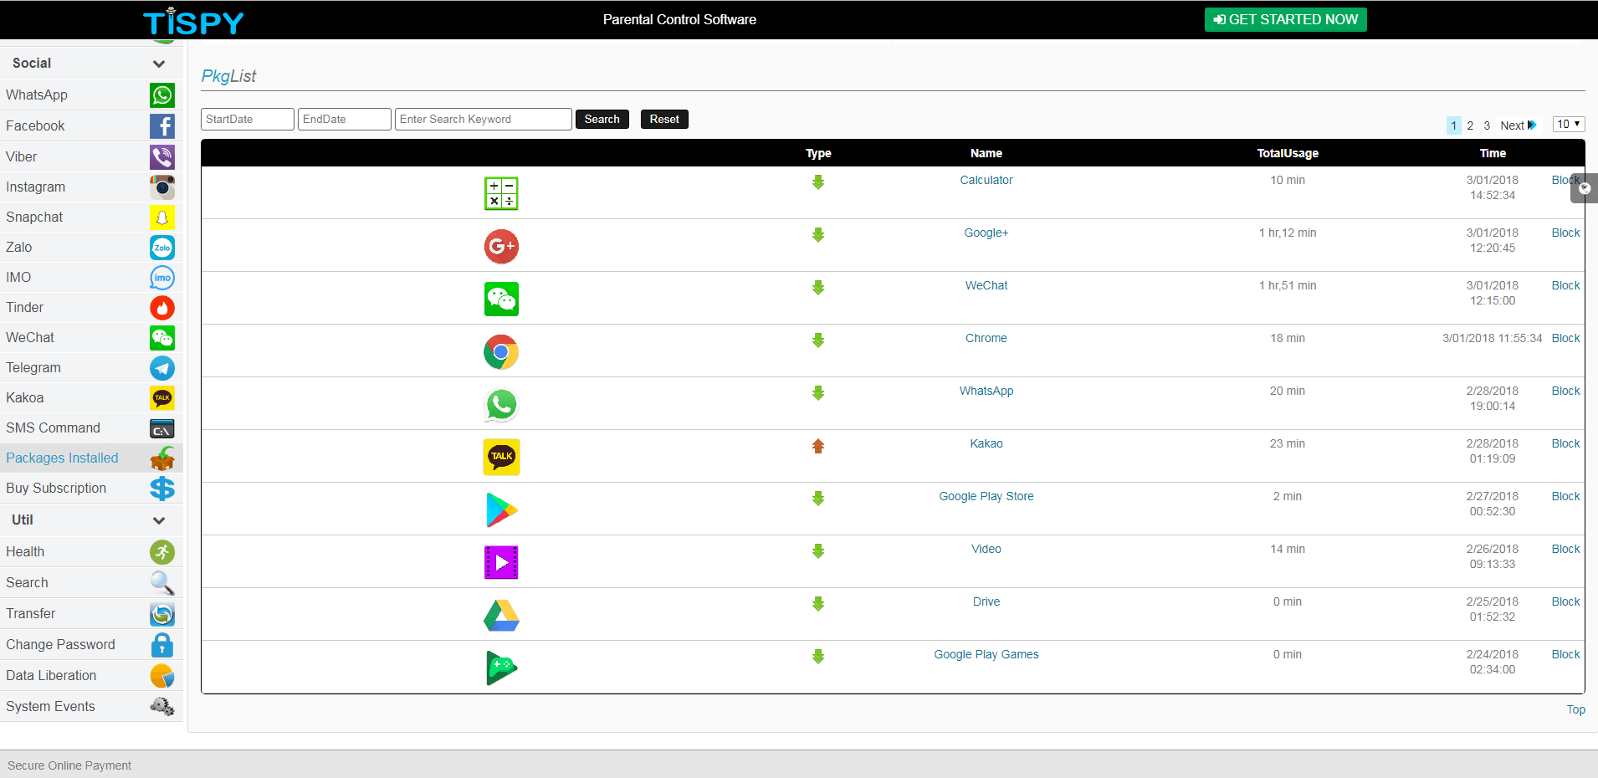
Task: Select Buy Subscription menu item
Action: pos(91,489)
